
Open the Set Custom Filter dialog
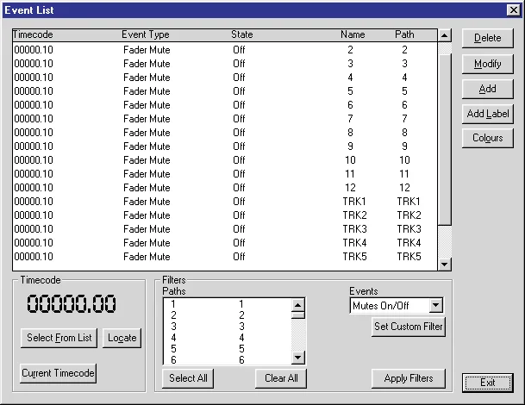pyautogui.click(x=409, y=327)
